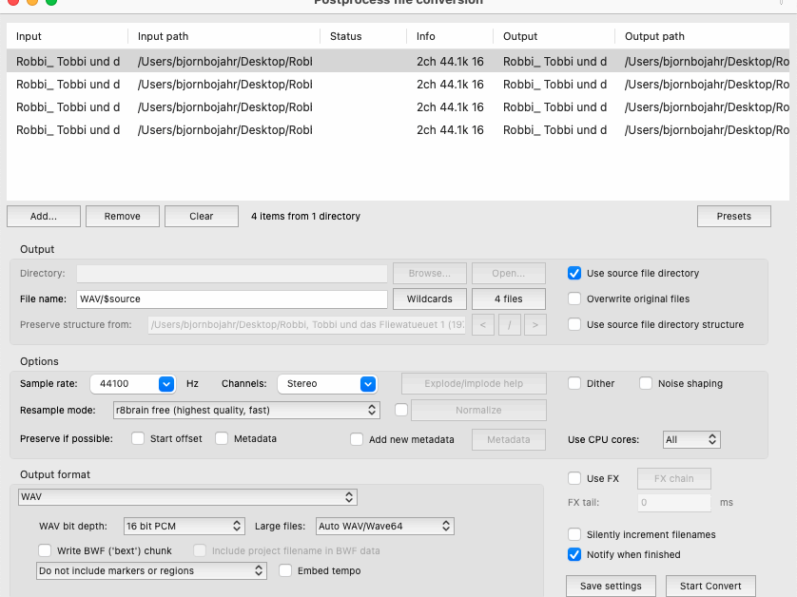Open the Channels dropdown showing Stereo
The width and height of the screenshot is (797, 597).
point(327,383)
